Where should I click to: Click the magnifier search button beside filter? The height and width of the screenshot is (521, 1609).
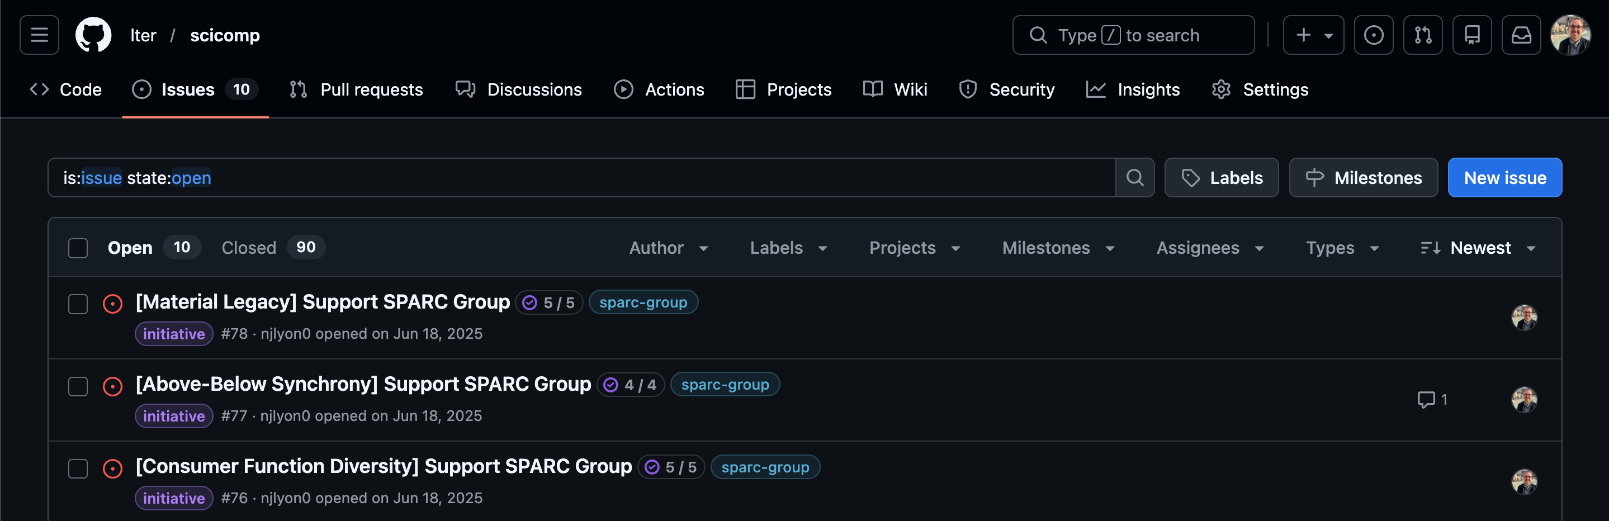1134,178
